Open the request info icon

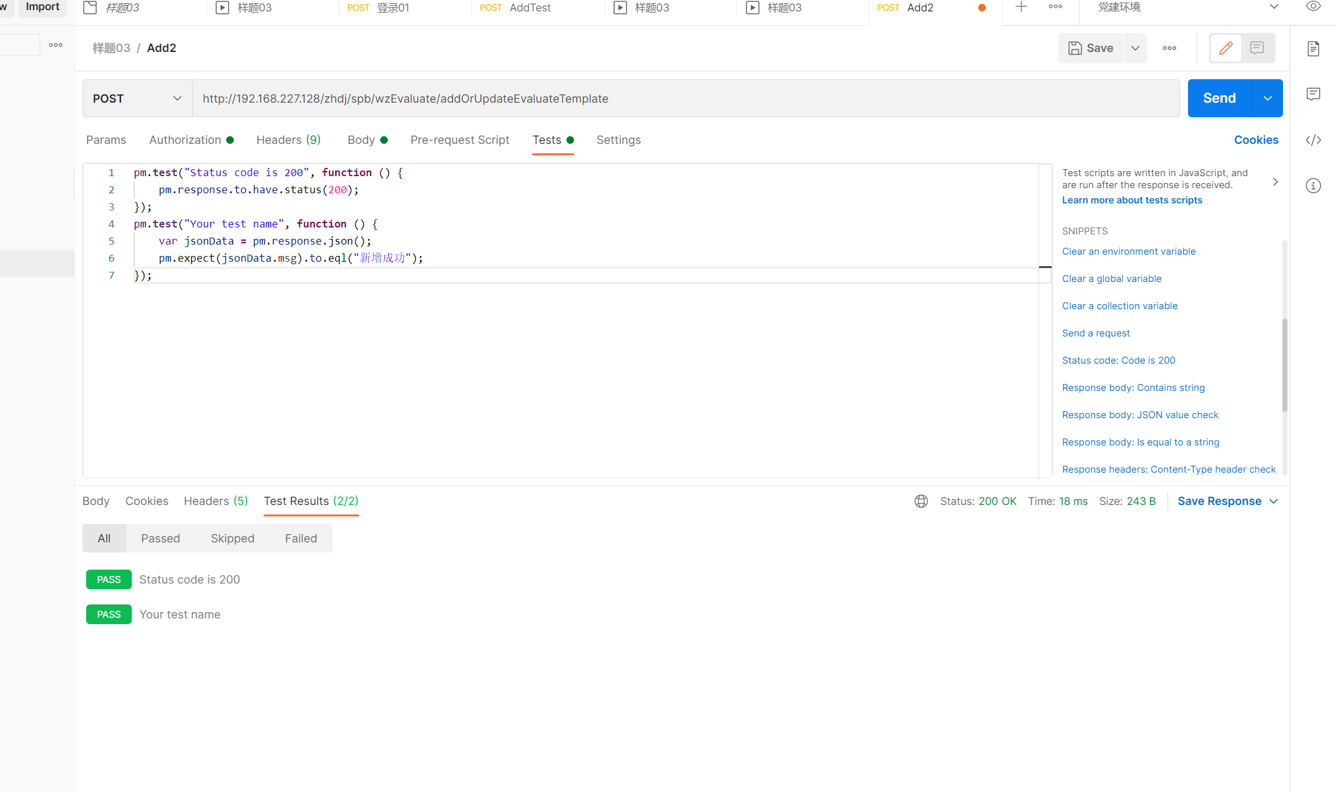pos(1313,186)
